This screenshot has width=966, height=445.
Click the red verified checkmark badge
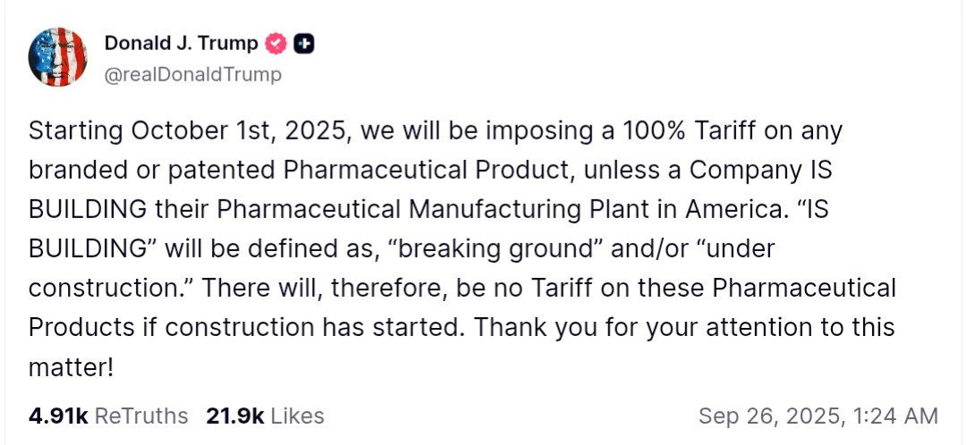(x=277, y=43)
